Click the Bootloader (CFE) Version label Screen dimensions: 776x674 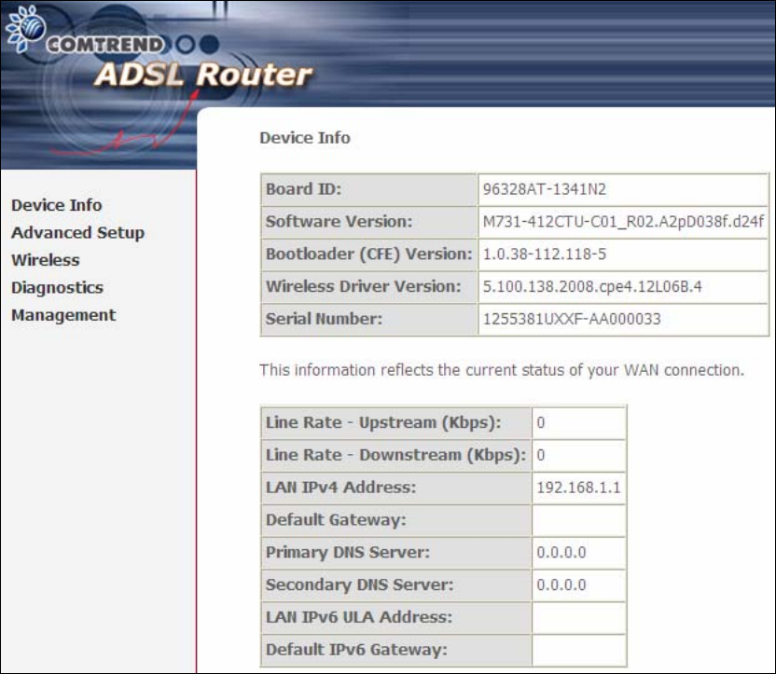pos(368,254)
